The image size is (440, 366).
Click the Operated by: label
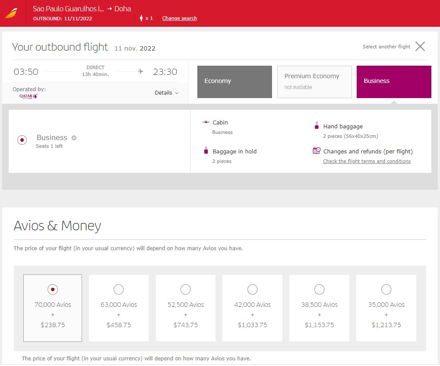29,89
